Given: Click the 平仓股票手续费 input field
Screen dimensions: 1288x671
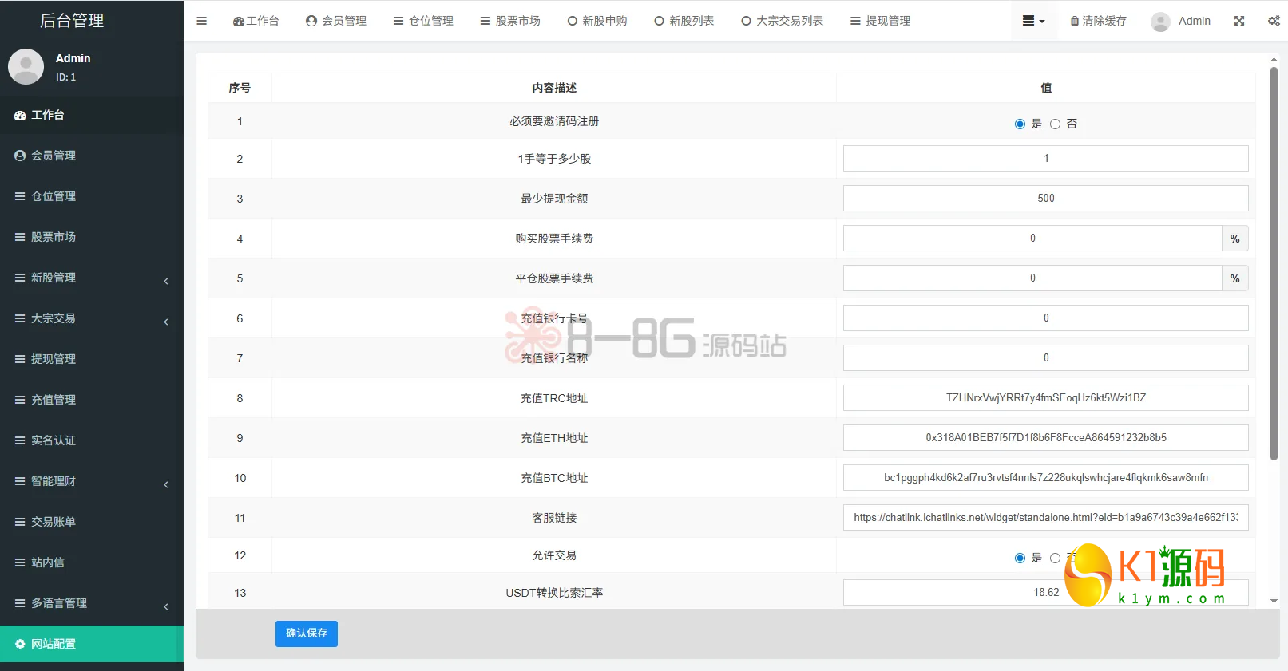Looking at the screenshot, I should (x=1032, y=278).
